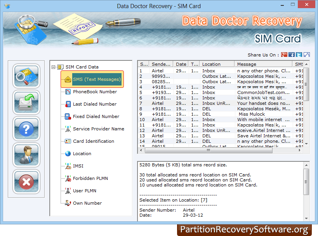Select the IMSI tree item label
Viewport: 318px width, 236px height.
point(78,166)
